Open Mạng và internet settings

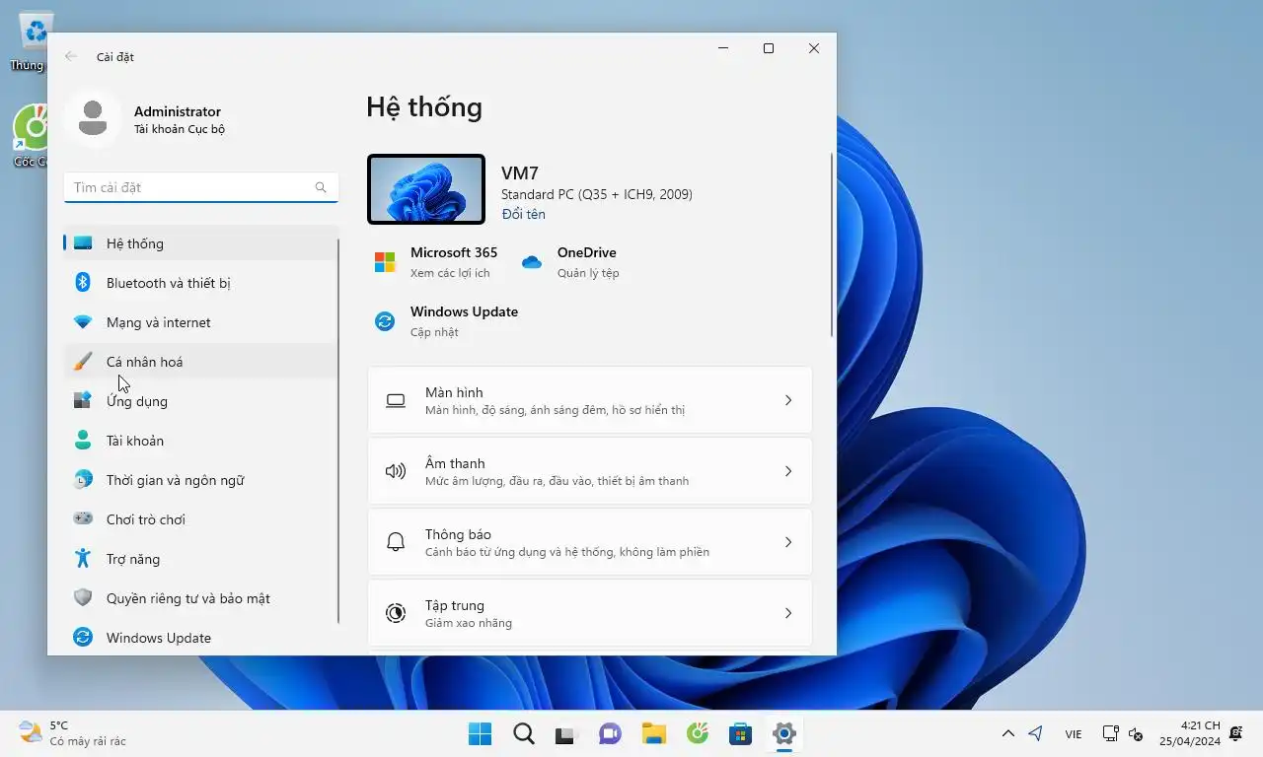pos(201,322)
